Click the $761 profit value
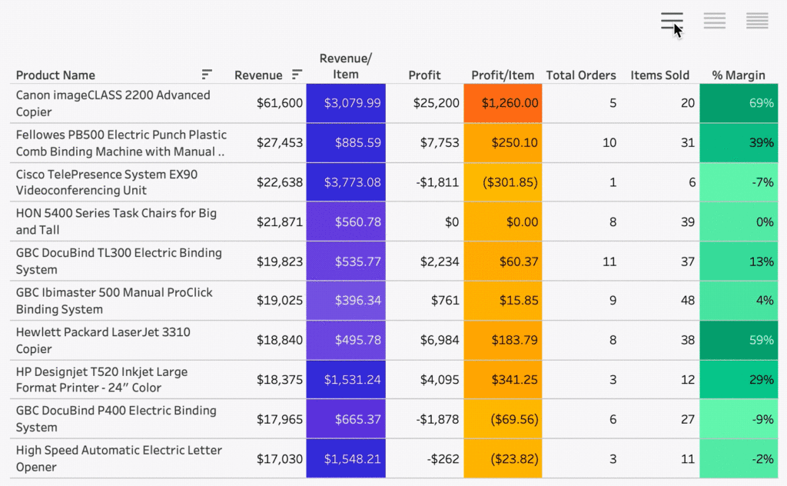787x486 pixels. click(445, 301)
